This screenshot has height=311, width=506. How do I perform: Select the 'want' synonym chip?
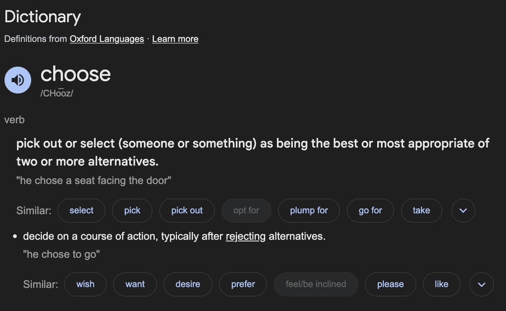tap(135, 284)
